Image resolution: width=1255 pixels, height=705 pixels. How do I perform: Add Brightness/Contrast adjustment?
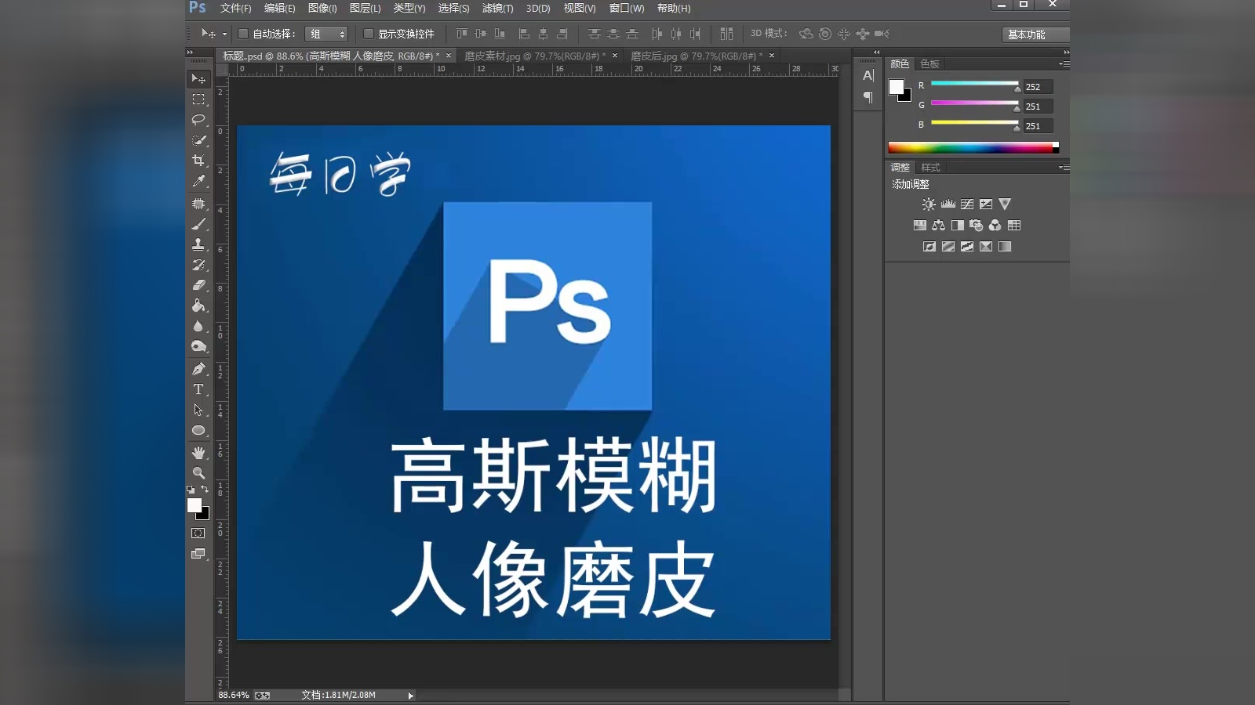[x=929, y=204]
